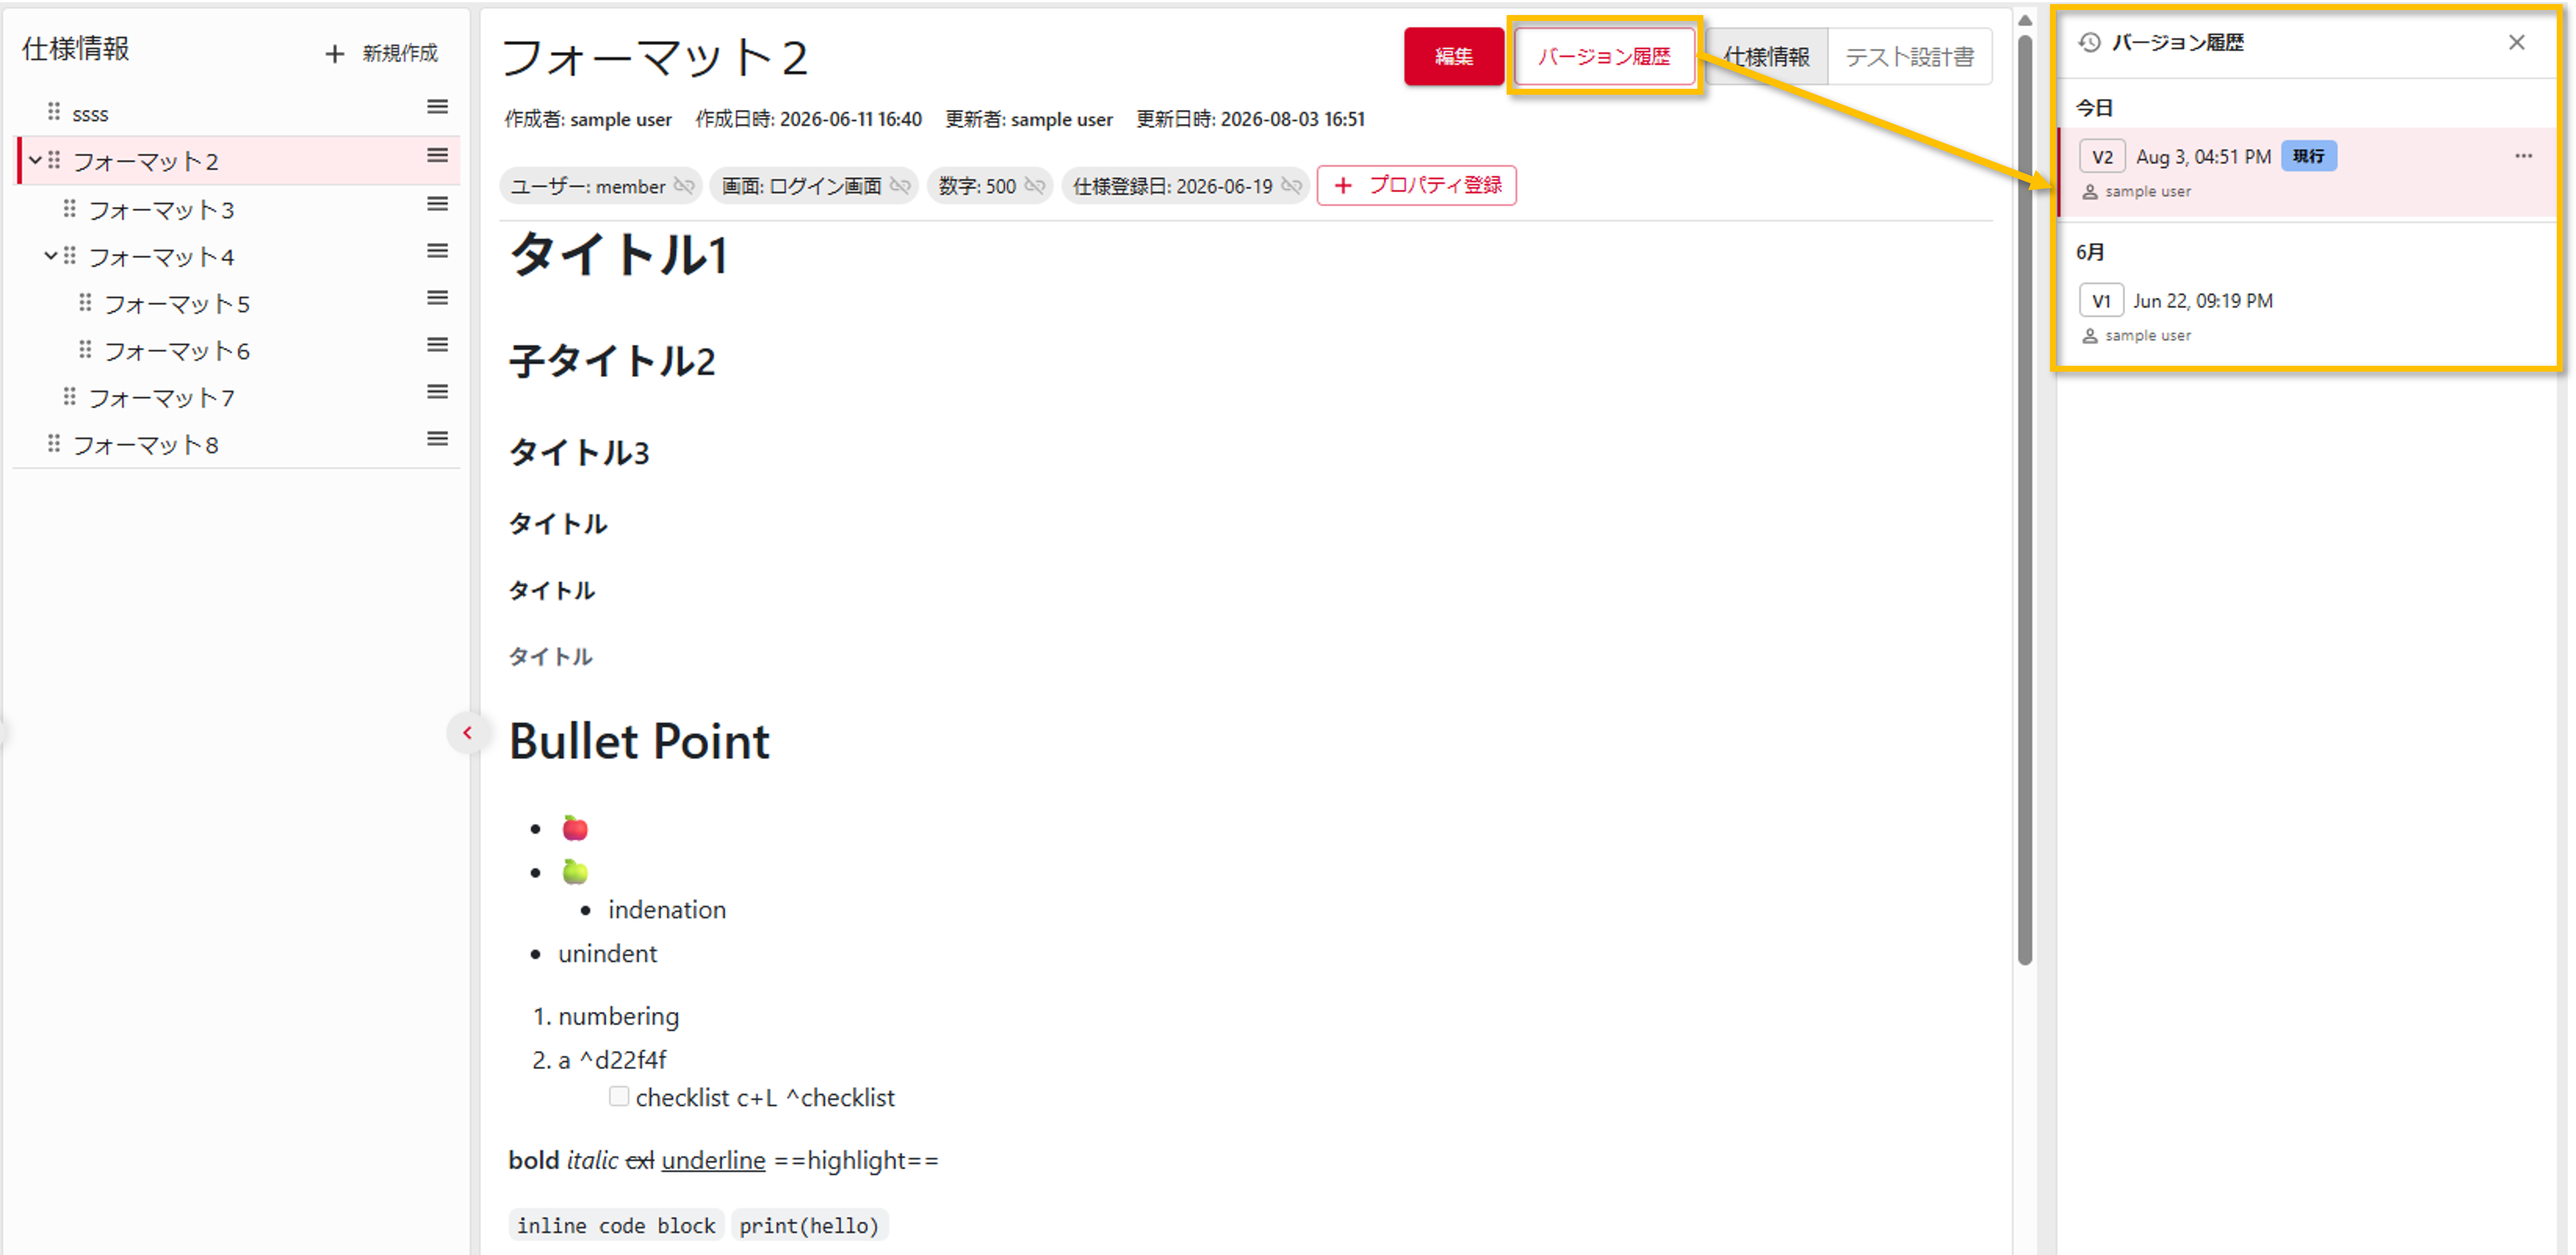Grab drag handle of フォーマット5 item
This screenshot has height=1255, width=2576.
click(85, 302)
